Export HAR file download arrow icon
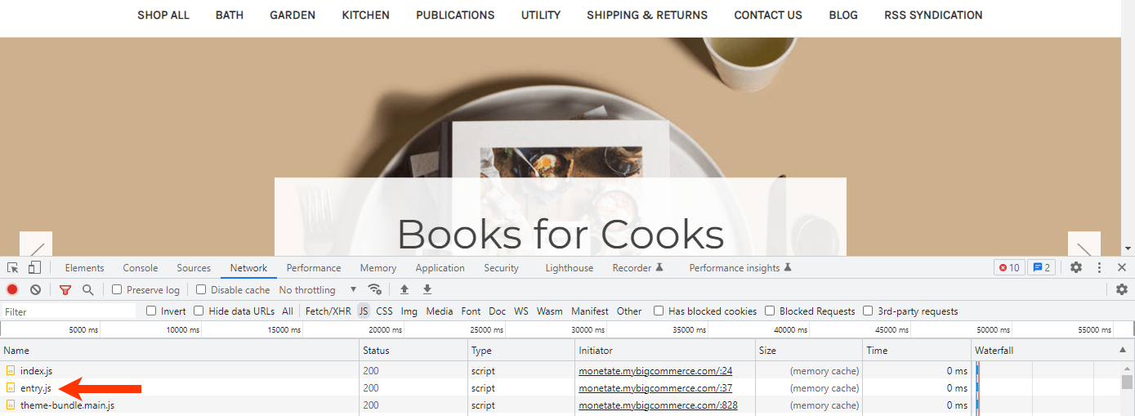 (x=427, y=289)
